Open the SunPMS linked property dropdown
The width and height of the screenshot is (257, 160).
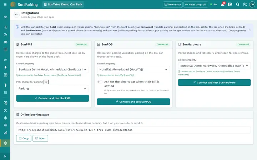[52, 70]
